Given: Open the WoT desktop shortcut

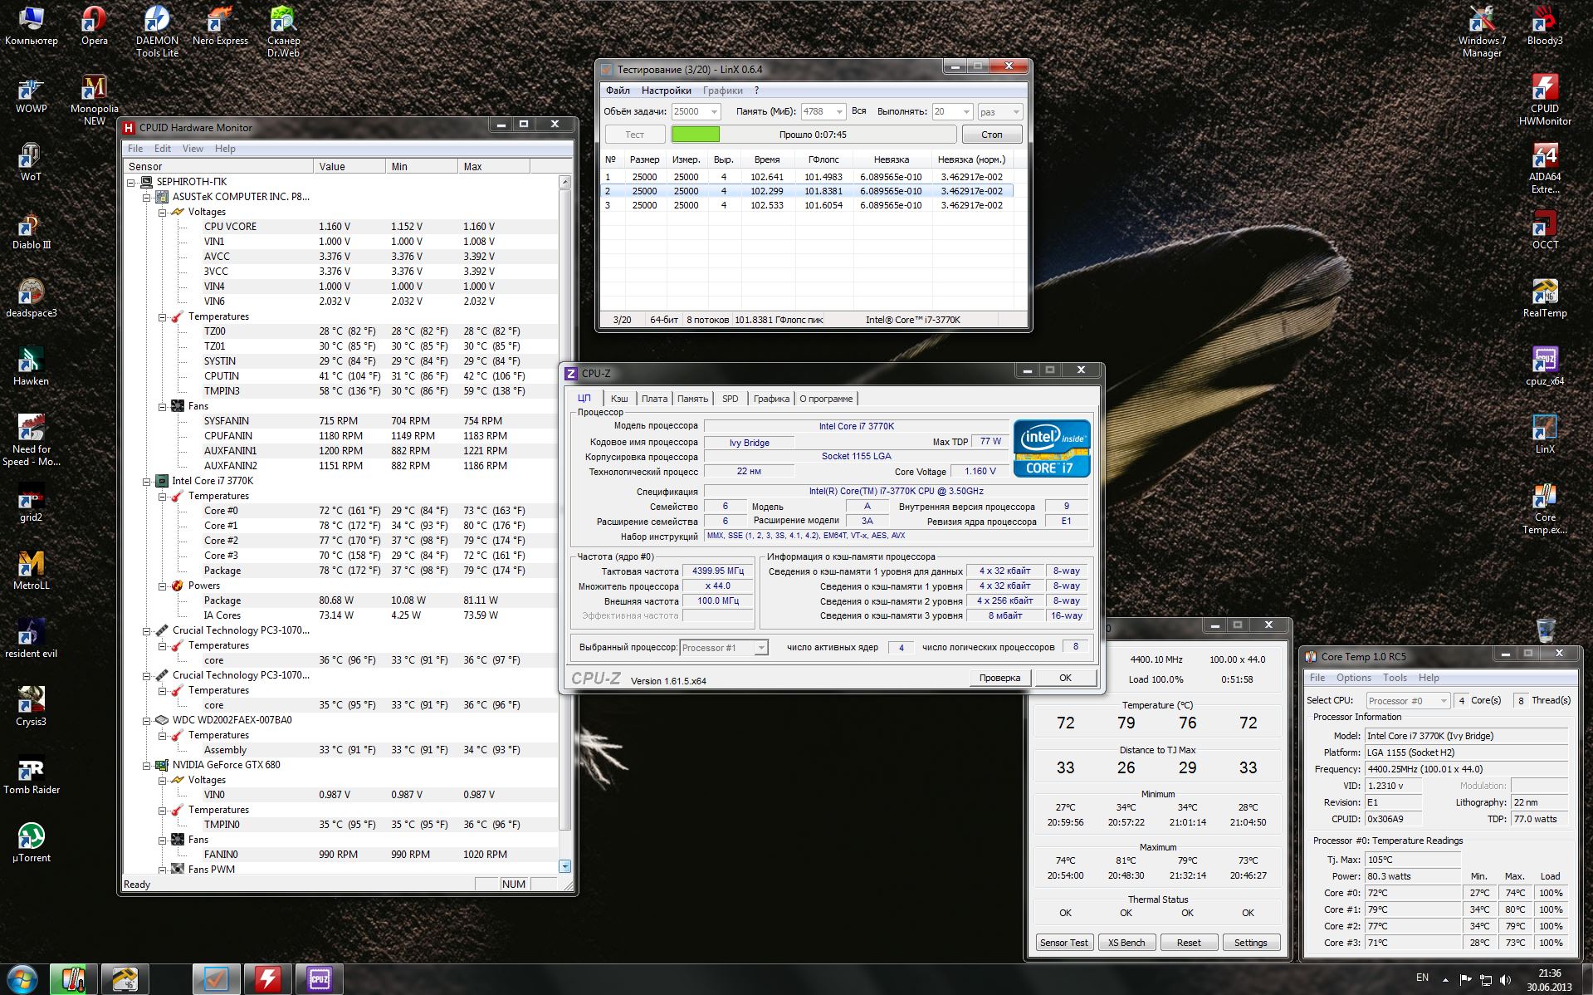Looking at the screenshot, I should (x=31, y=162).
